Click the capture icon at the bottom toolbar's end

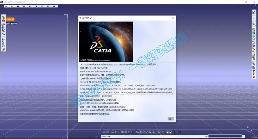click(179, 132)
